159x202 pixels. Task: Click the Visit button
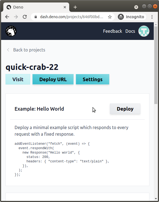[x=18, y=79]
